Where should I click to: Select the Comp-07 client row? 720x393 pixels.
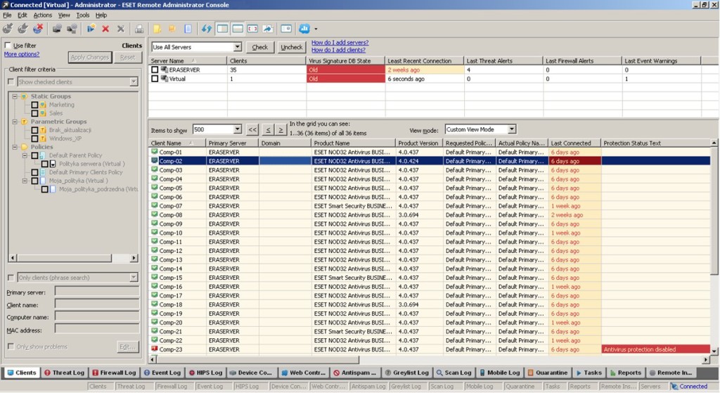(430, 206)
